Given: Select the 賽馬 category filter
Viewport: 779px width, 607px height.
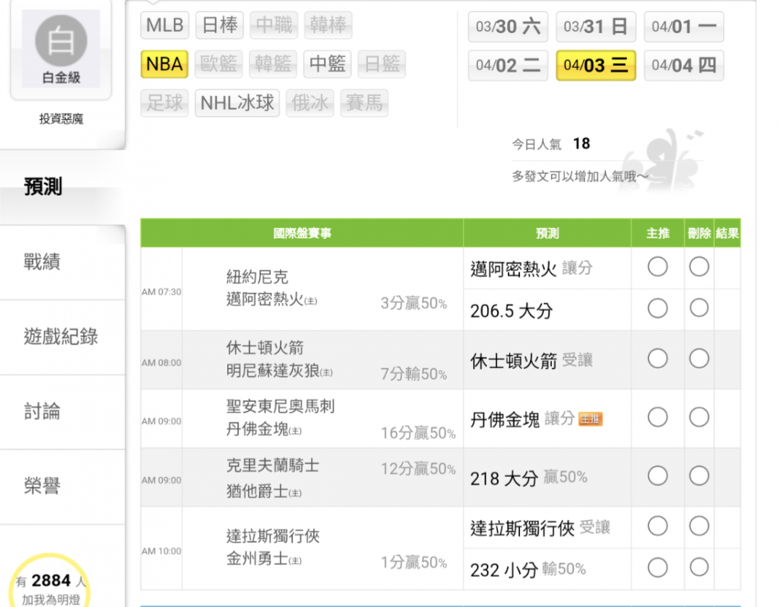Looking at the screenshot, I should click(x=364, y=103).
